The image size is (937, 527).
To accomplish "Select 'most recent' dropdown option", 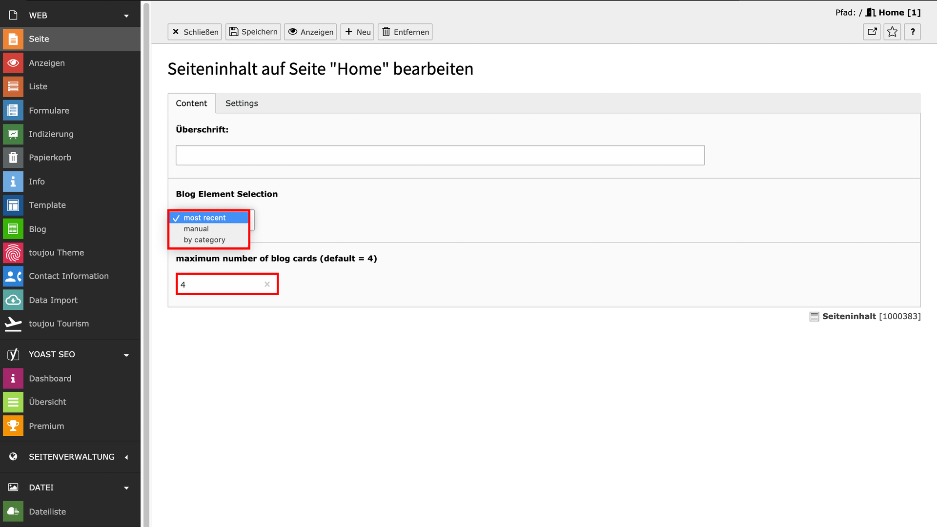I will coord(204,218).
